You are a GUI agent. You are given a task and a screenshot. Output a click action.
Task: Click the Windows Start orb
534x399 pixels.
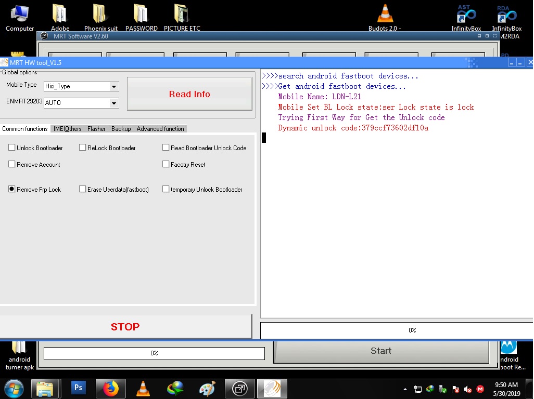click(14, 389)
